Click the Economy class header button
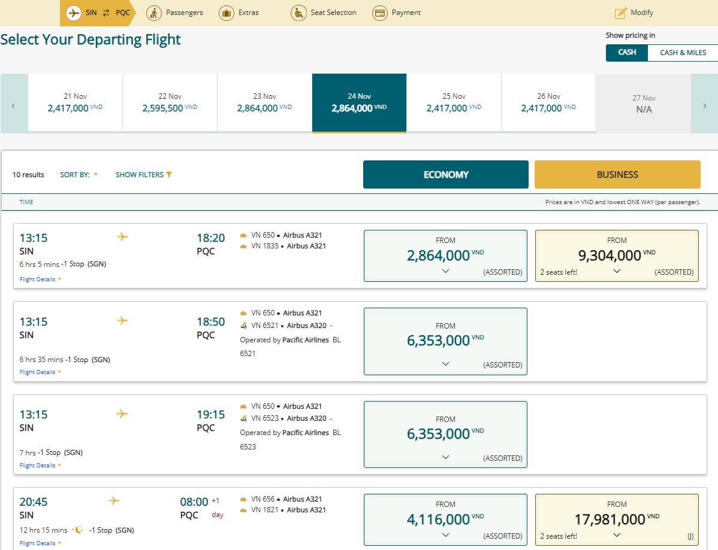 (445, 175)
